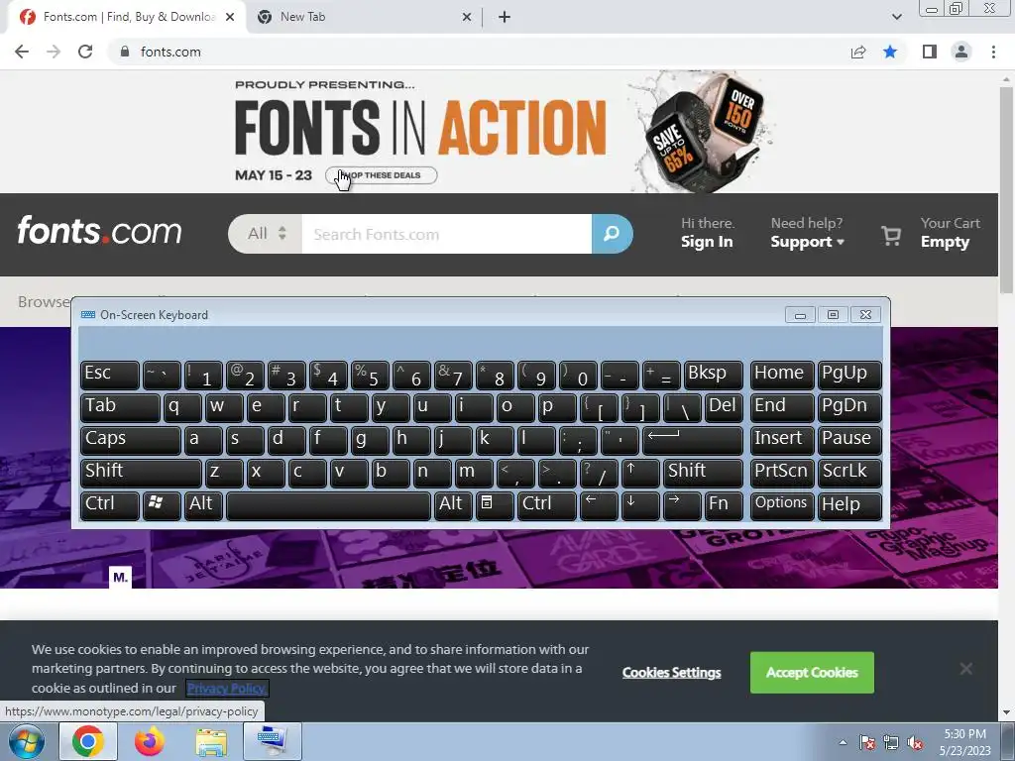The width and height of the screenshot is (1015, 761).
Task: Click the down arrow key on the keyboard bottom row
Action: [640, 506]
